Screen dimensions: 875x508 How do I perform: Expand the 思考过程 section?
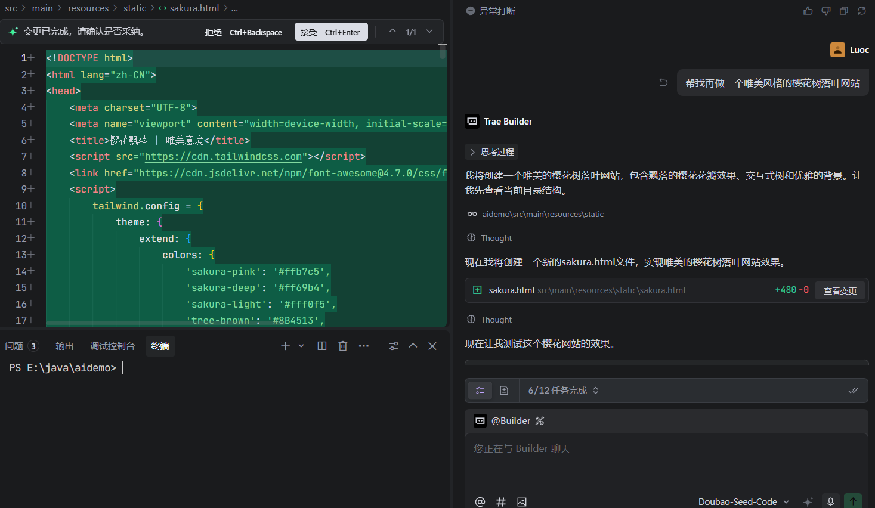(491, 152)
